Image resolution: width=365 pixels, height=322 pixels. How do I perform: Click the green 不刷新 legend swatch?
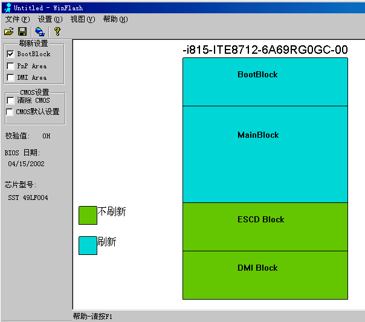pyautogui.click(x=88, y=215)
